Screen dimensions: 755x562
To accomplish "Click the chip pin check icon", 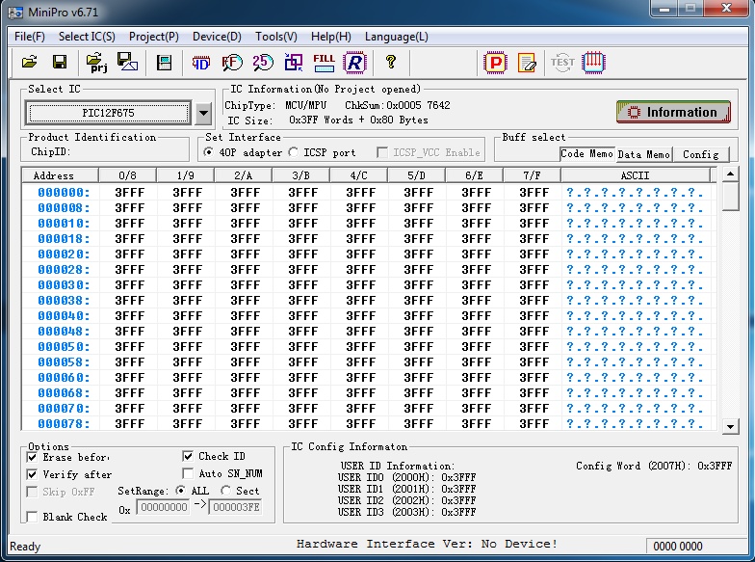I will coord(593,63).
